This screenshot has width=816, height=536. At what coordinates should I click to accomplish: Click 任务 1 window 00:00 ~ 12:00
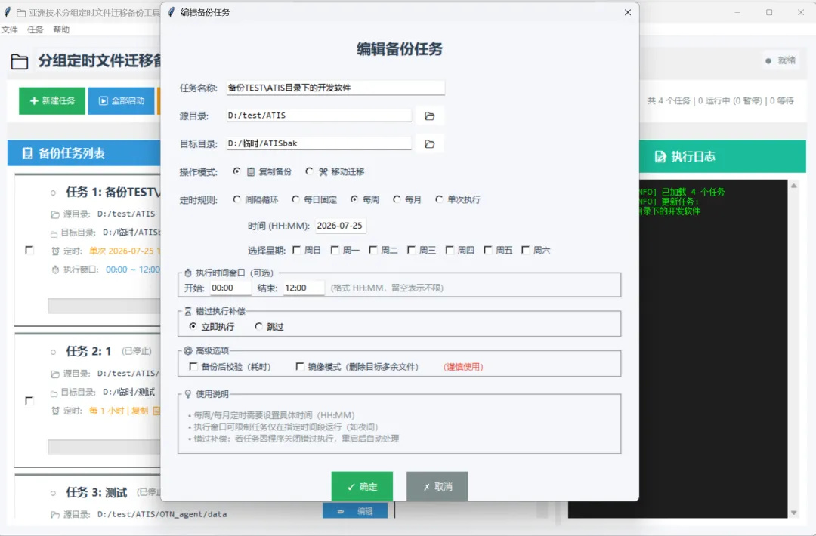pos(133,270)
